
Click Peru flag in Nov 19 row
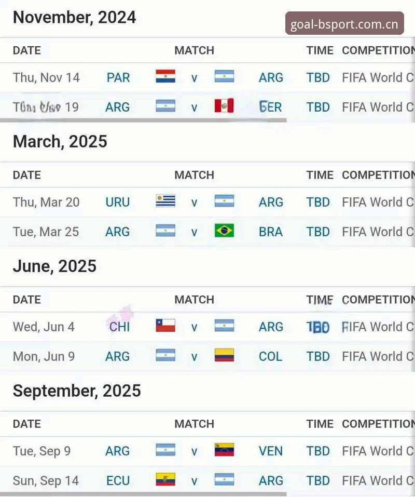pyautogui.click(x=224, y=106)
